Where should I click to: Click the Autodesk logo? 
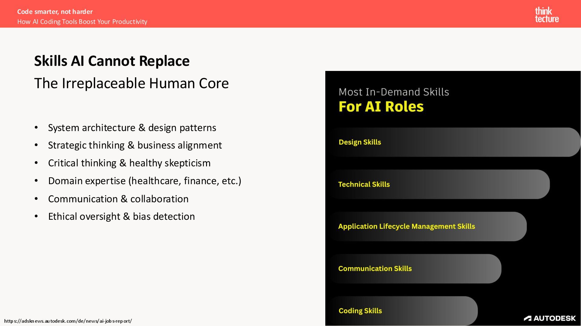pyautogui.click(x=550, y=318)
